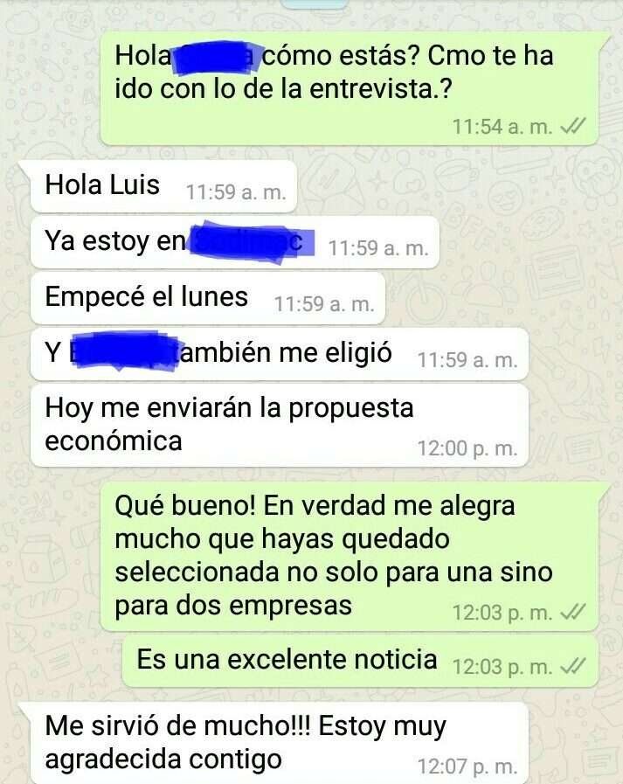
Task: Tap the double check mark at 11:54 a. m.
Action: (572, 127)
